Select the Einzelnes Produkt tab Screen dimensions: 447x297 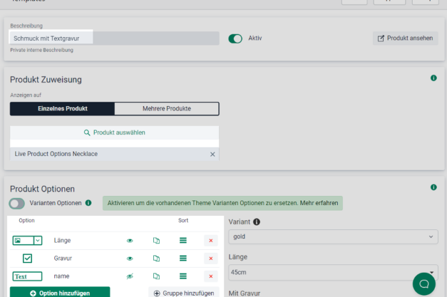click(x=63, y=109)
